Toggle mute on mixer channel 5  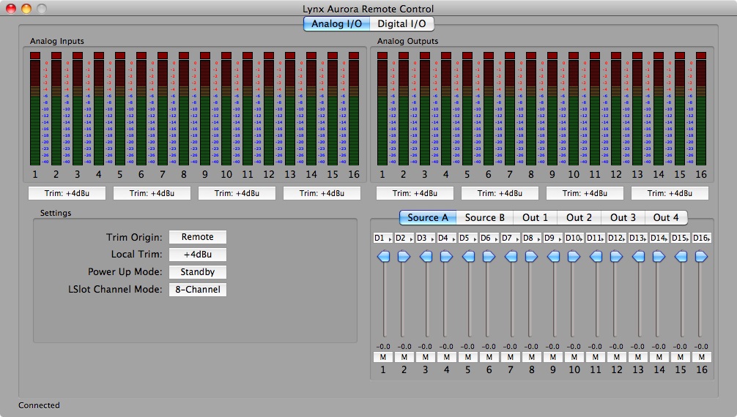click(468, 357)
